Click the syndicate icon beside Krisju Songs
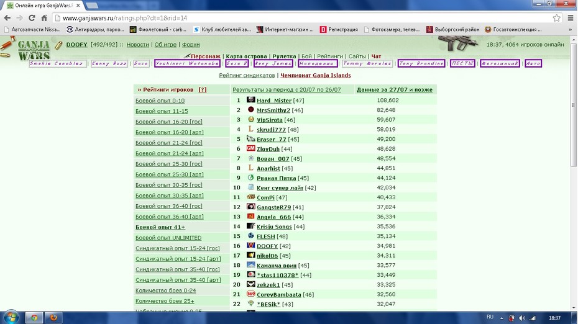Screen dimensions: 578x324 [250, 226]
